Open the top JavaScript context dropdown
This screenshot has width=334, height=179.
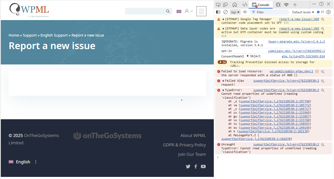(235, 12)
